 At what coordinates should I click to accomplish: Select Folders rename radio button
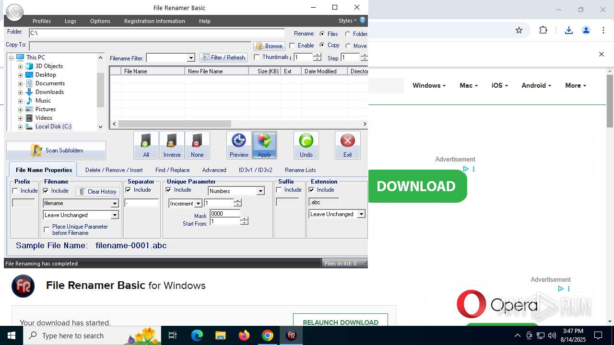point(348,34)
